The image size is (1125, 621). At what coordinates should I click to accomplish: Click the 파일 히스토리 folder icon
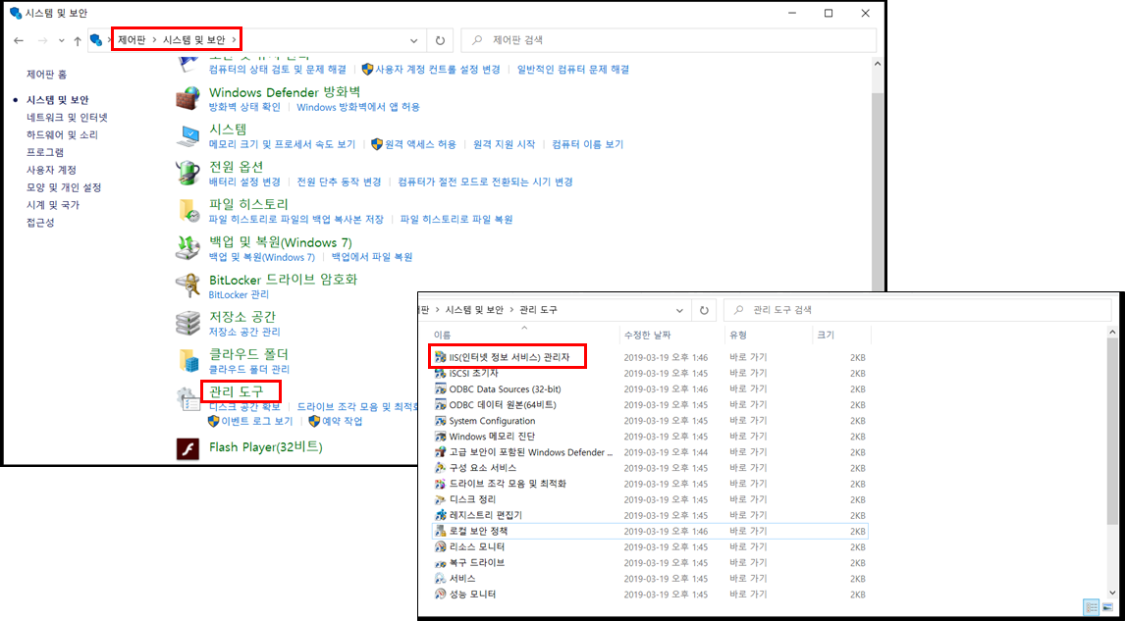187,210
